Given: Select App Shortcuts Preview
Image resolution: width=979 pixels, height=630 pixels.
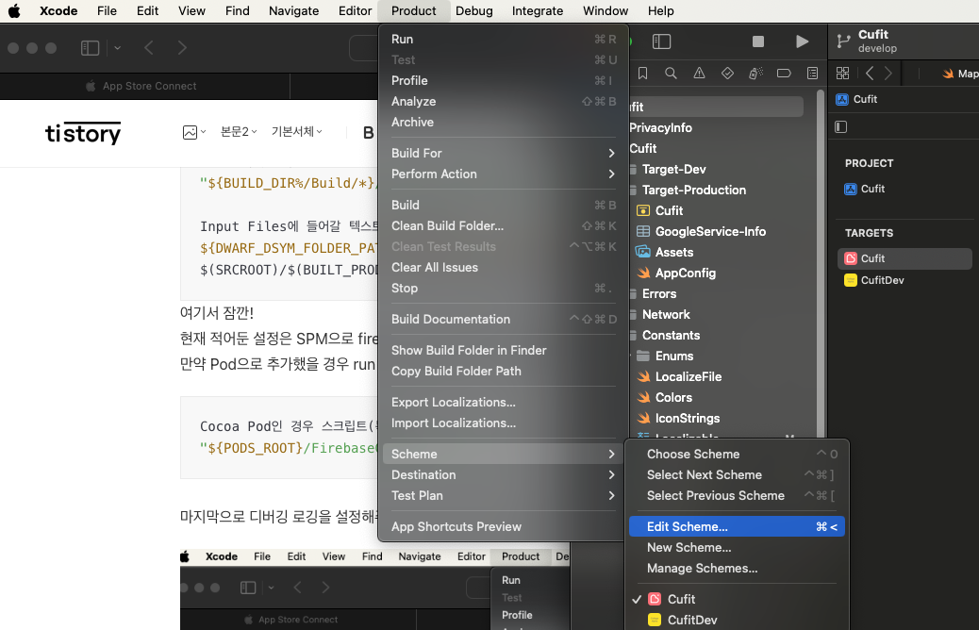Looking at the screenshot, I should tap(504, 526).
